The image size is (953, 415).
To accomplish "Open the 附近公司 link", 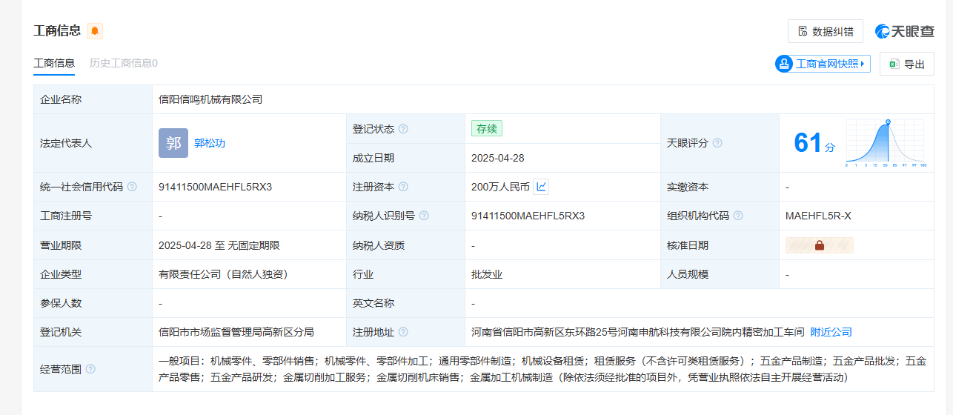I will coord(831,332).
